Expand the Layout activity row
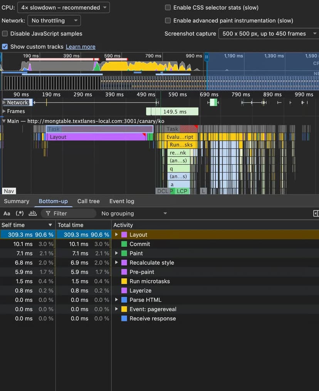This screenshot has height=391, width=319. [116, 234]
